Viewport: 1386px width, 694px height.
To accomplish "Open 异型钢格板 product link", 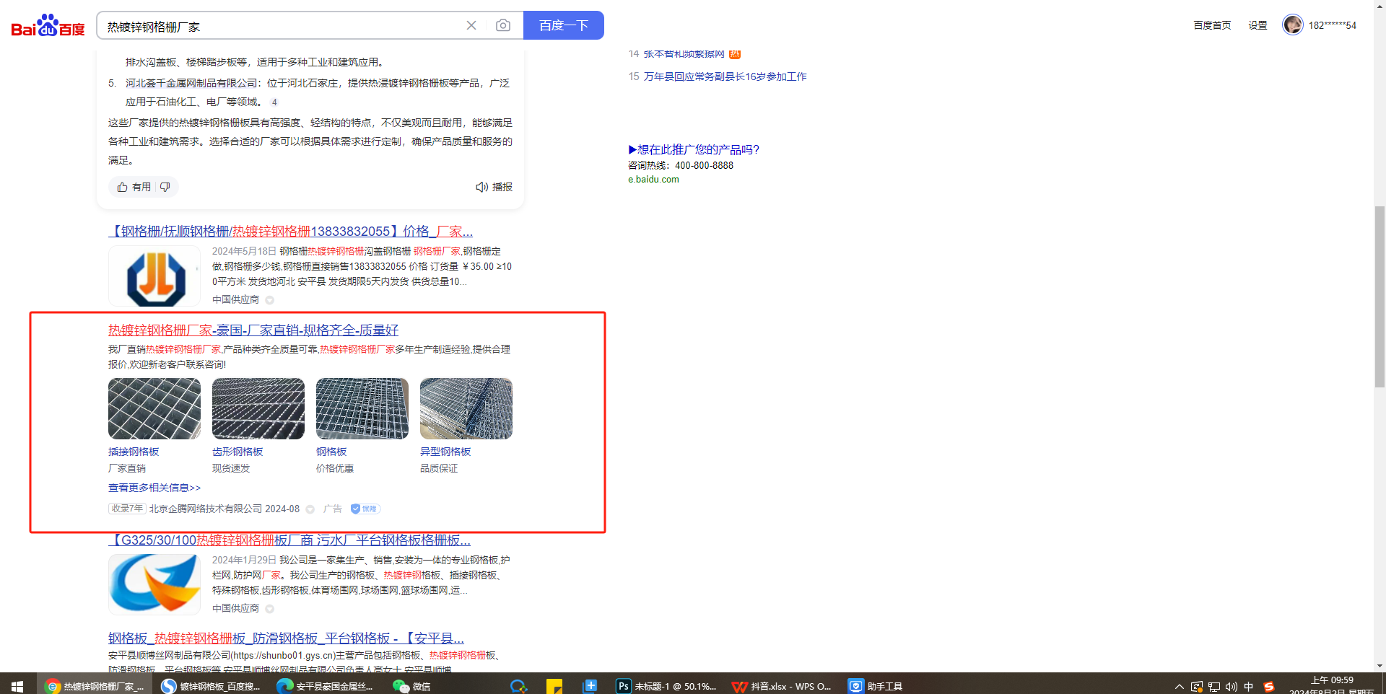I will 445,452.
